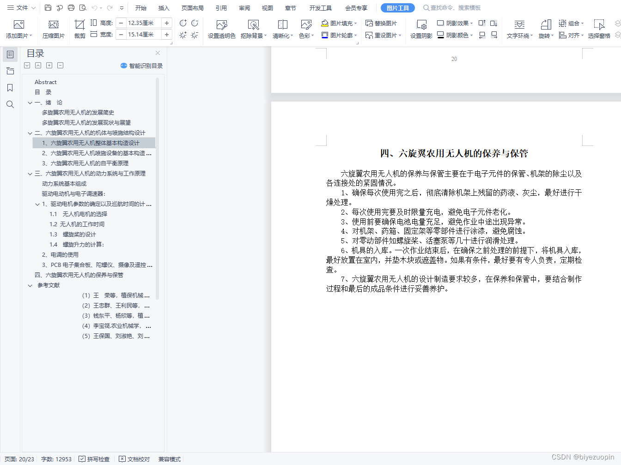The height and width of the screenshot is (465, 621).
Task: Click the decrease contrast icon
Action: pos(195,23)
